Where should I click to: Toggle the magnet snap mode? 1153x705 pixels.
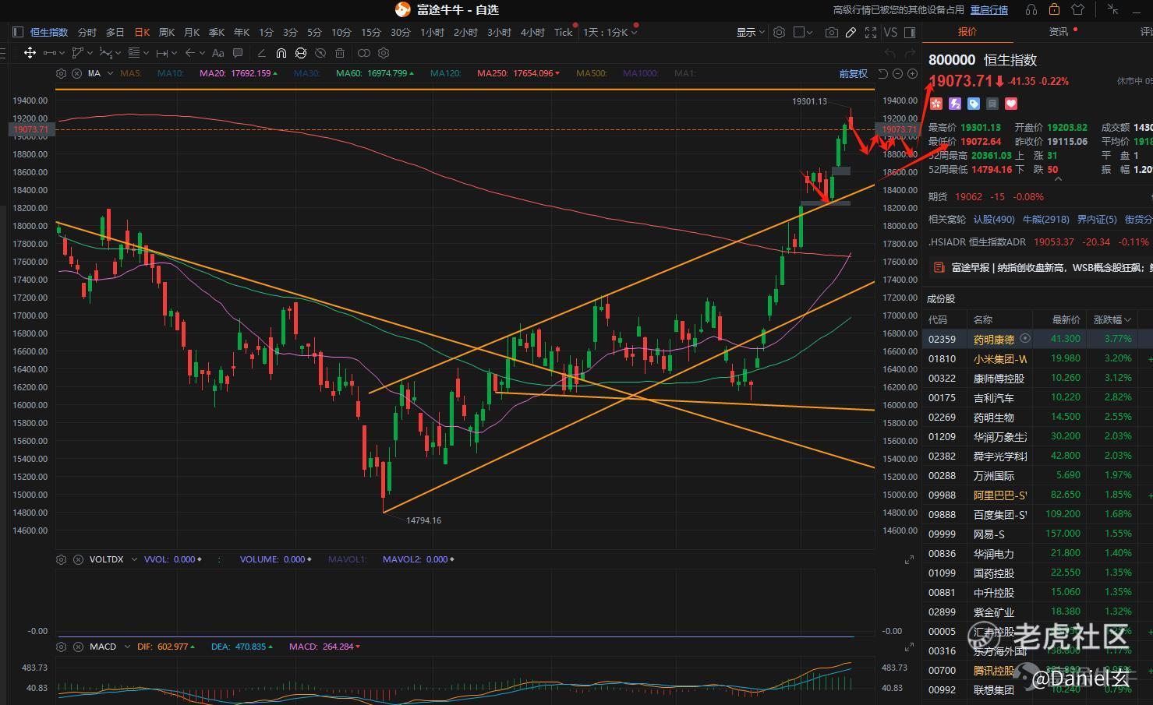[x=281, y=53]
